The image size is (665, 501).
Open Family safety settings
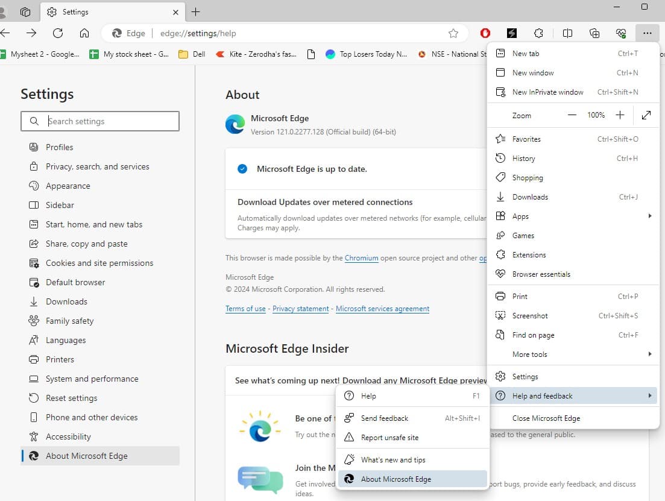pos(100,321)
